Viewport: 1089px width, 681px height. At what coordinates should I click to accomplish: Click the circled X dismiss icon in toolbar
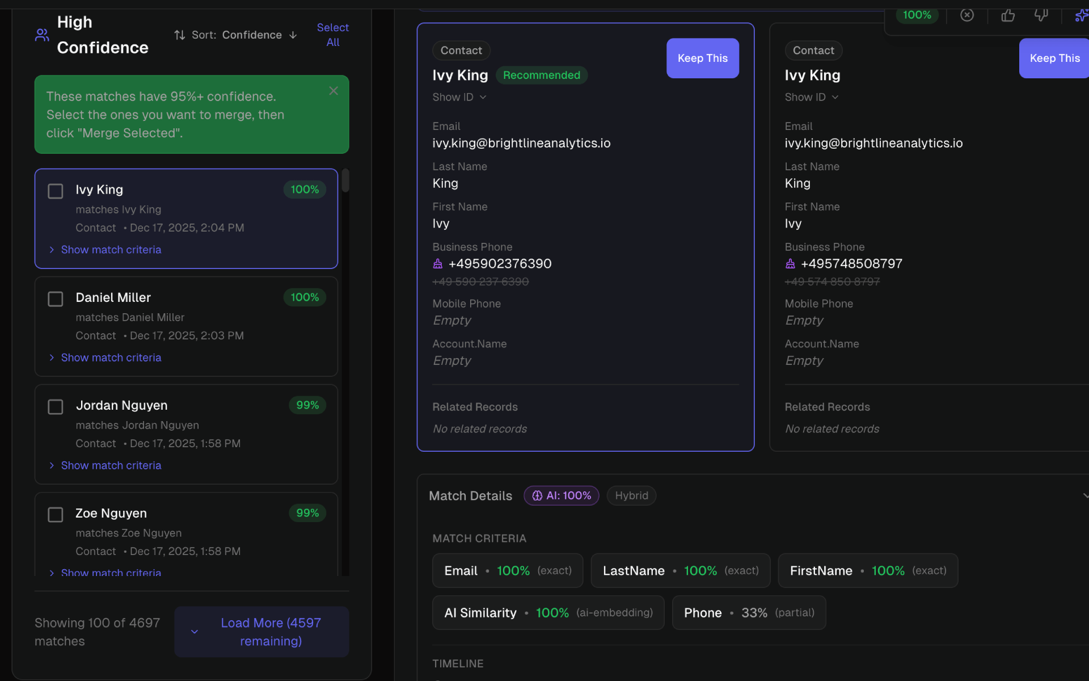pos(967,15)
